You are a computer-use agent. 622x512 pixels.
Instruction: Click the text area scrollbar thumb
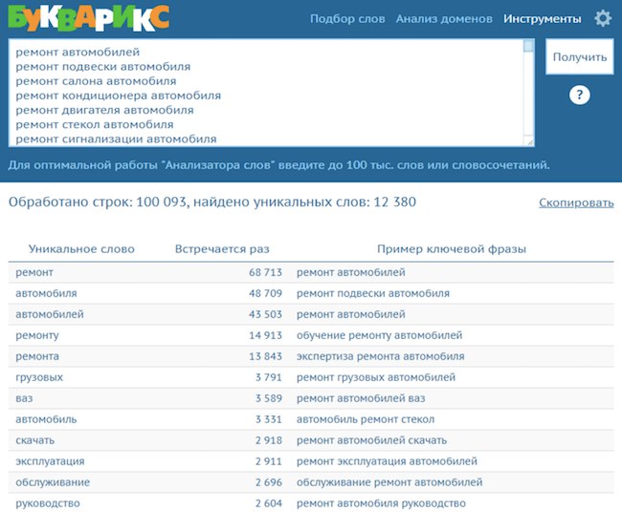(528, 46)
